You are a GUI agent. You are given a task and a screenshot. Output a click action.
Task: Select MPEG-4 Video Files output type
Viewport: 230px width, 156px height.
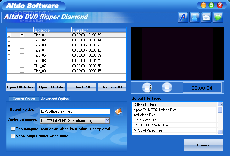175,130
